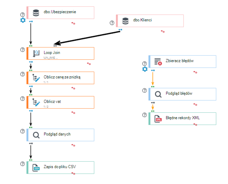
Task: Click the blue output port under Zbieracz błędów
Action: pyautogui.click(x=153, y=71)
